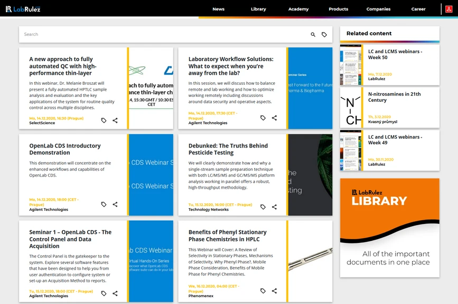Screen dimensions: 458x304
Task: Select Products in the top navigation
Action: pos(338,9)
